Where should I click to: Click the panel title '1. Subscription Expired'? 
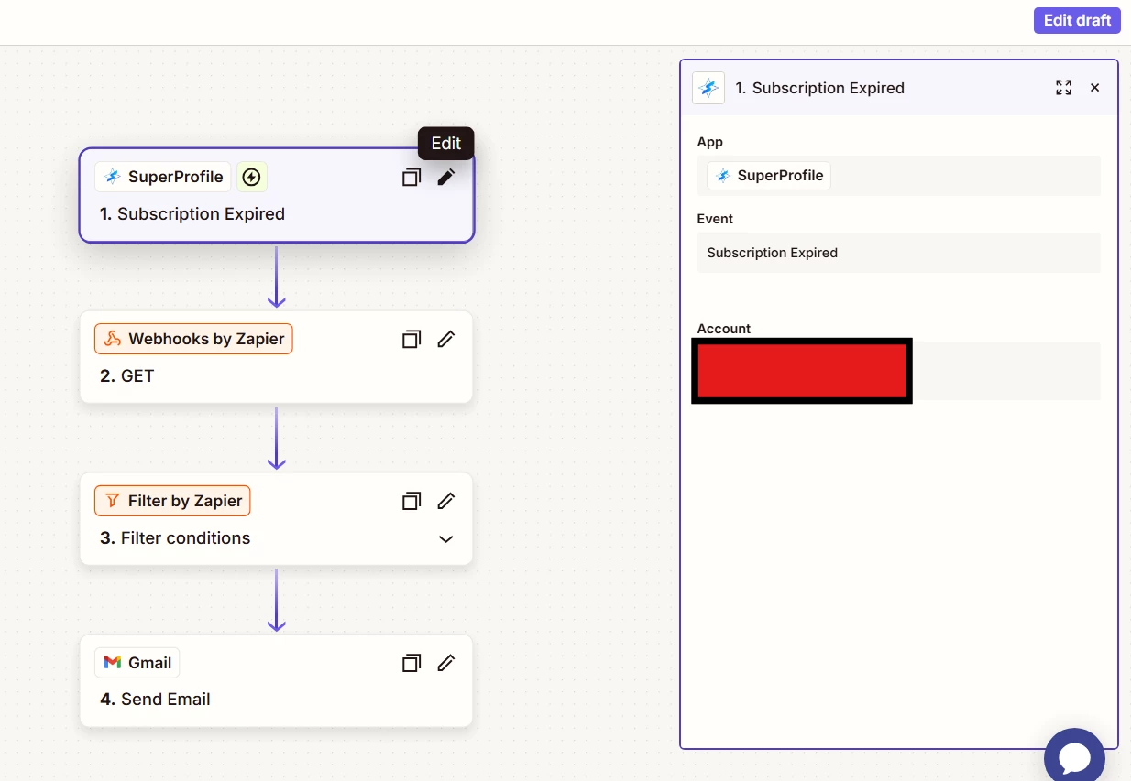click(820, 88)
